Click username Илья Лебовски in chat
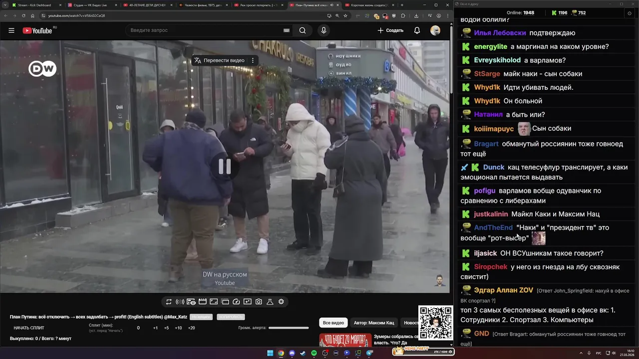 coord(500,33)
